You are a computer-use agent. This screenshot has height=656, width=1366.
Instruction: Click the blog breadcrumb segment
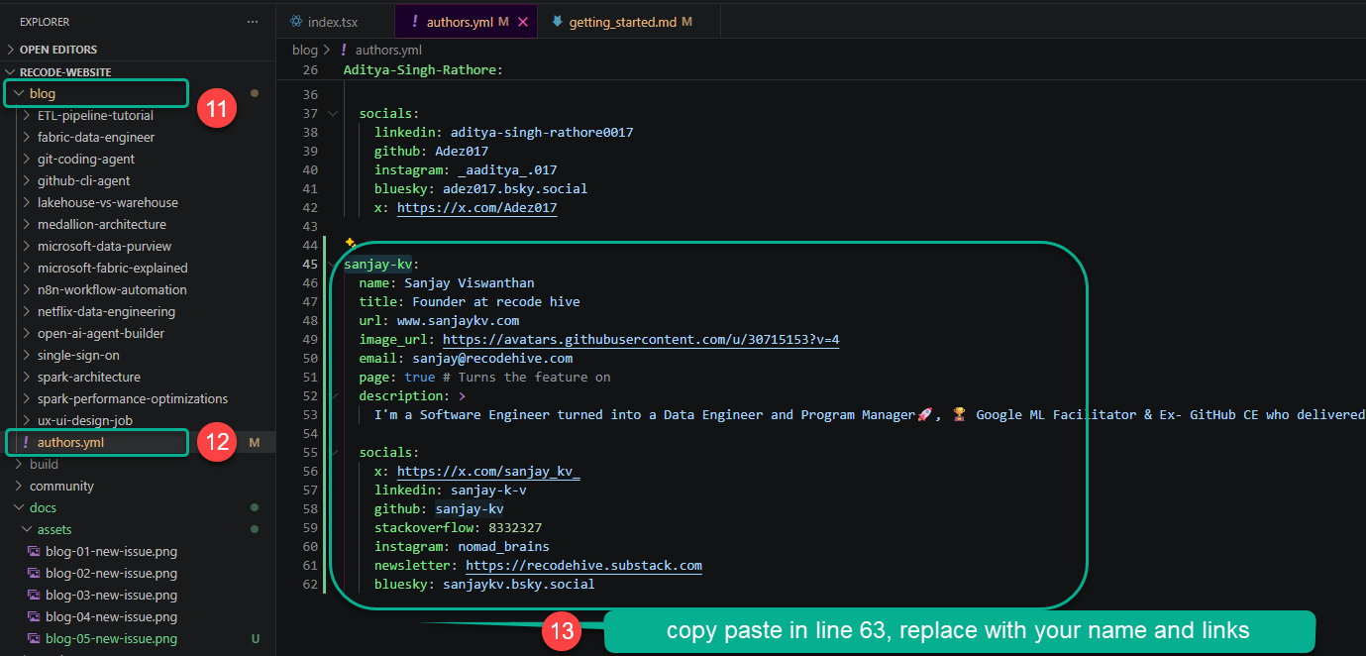click(305, 50)
